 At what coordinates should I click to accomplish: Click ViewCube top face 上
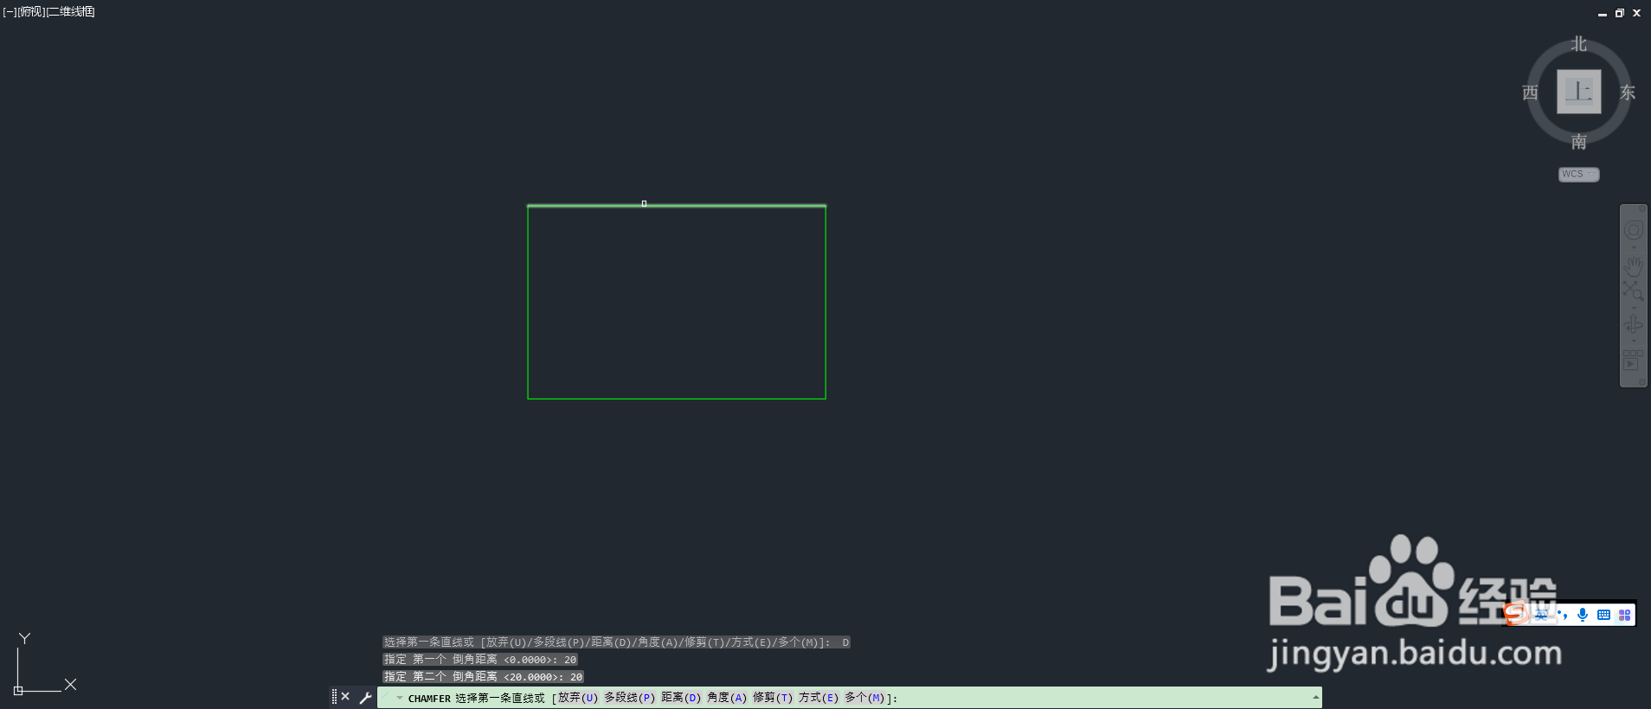(x=1578, y=92)
